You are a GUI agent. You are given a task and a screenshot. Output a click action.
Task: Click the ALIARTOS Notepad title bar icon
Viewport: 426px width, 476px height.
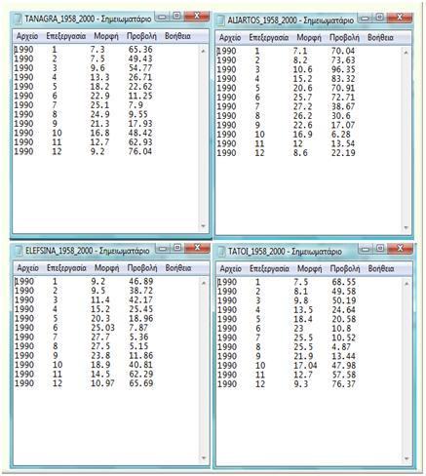(221, 20)
